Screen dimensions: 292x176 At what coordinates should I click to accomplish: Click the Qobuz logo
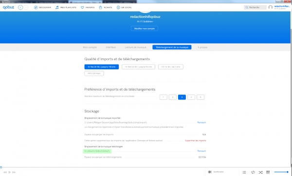click(x=8, y=7)
